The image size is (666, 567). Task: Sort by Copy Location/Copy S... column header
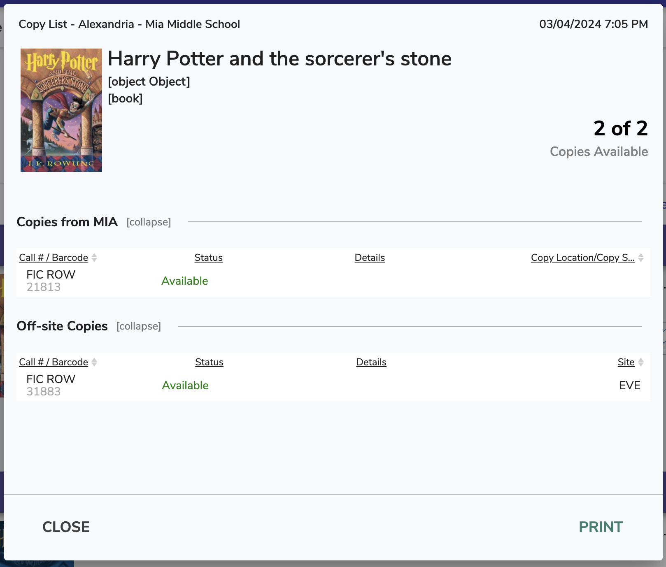(582, 258)
